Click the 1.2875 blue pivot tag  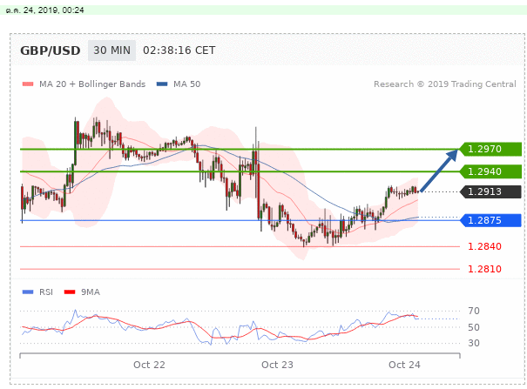pyautogui.click(x=490, y=220)
